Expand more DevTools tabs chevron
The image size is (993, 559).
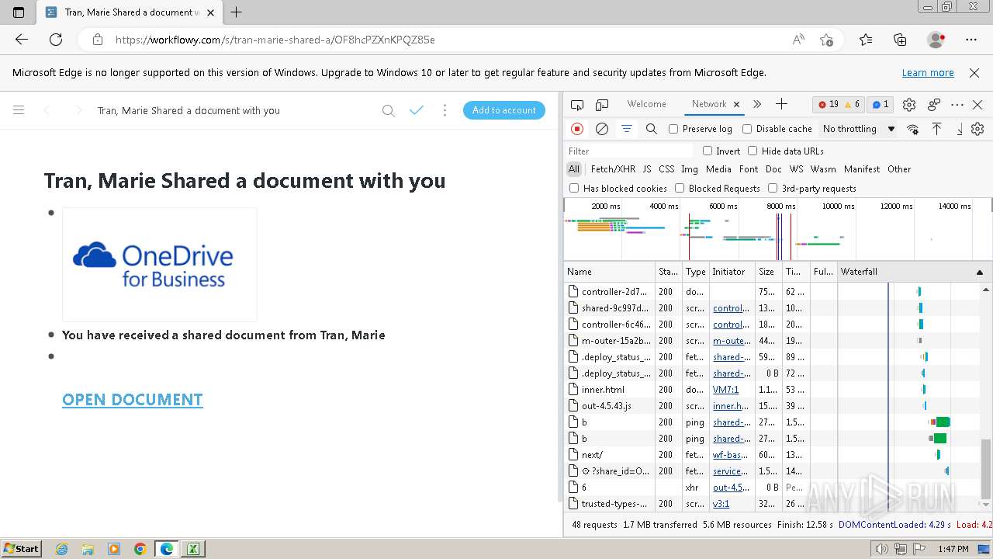(757, 104)
